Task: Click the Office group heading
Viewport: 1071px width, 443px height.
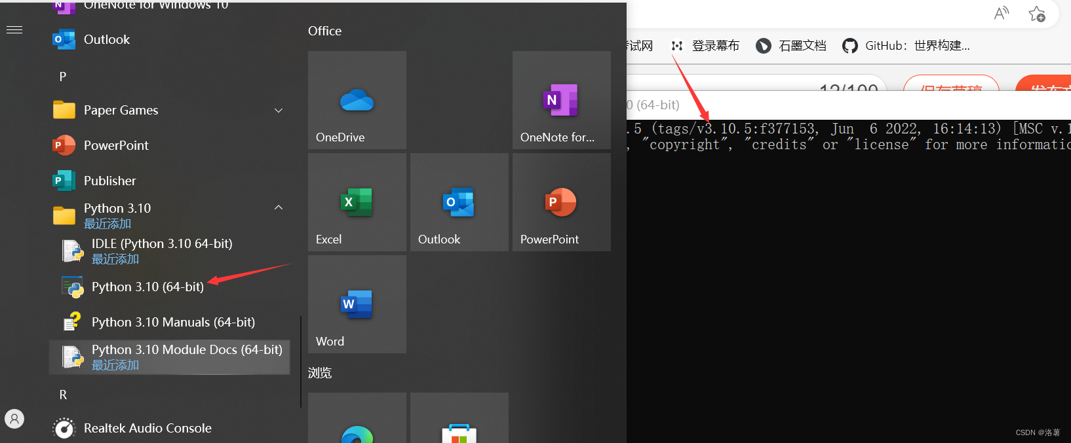Action: click(324, 31)
